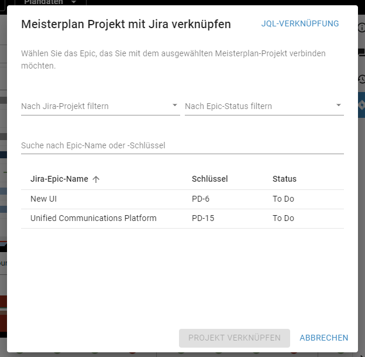Expand the Nach Epic-Status filtern dropdown
The height and width of the screenshot is (357, 365).
(264, 106)
